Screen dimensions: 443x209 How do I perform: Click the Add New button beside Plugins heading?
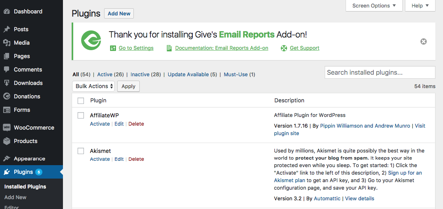pos(119,13)
